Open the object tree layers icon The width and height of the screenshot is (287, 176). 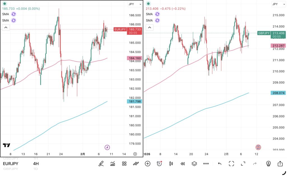pos(194,164)
